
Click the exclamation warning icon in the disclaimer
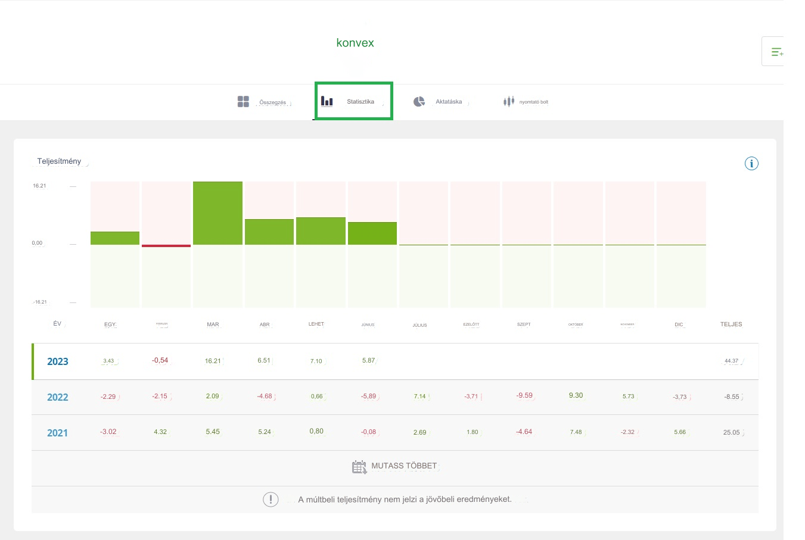click(x=271, y=499)
